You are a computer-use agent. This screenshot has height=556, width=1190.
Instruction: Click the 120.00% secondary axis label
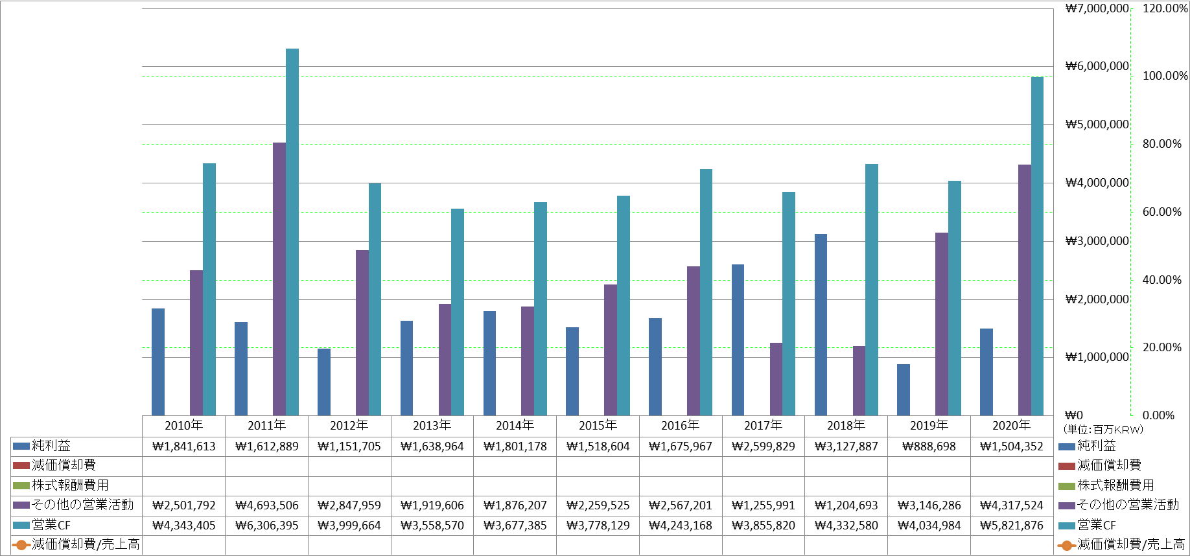(x=1165, y=8)
